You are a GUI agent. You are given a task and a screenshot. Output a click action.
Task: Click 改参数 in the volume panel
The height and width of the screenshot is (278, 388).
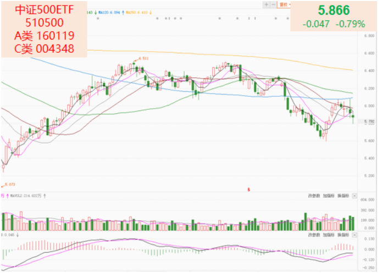click(314, 196)
